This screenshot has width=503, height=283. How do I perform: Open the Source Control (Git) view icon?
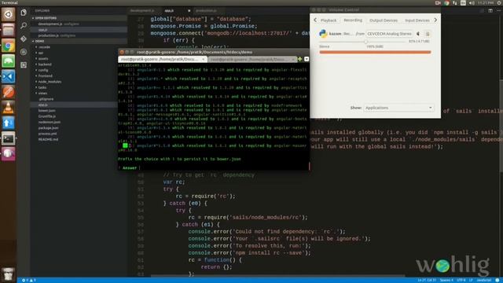click(24, 39)
